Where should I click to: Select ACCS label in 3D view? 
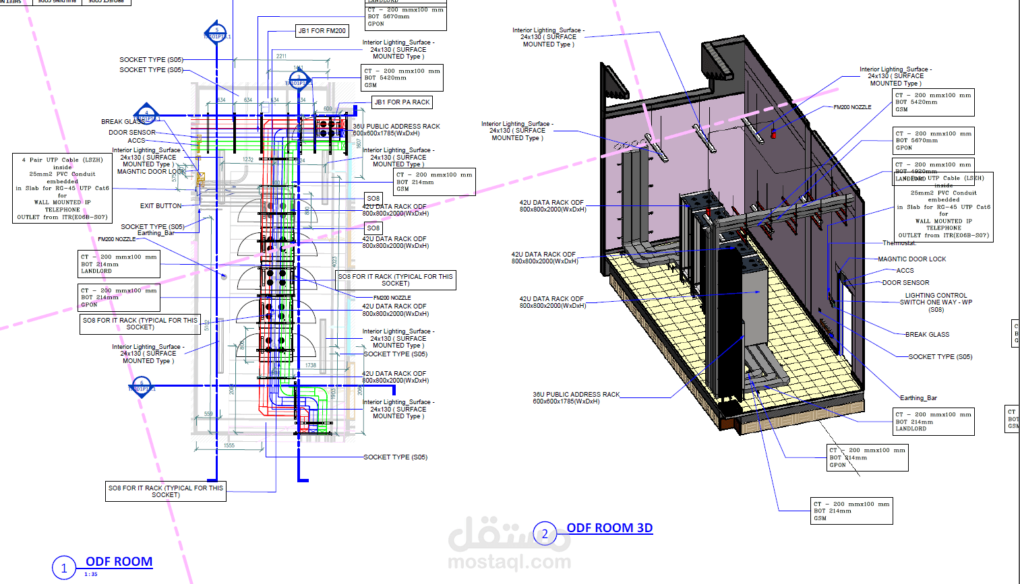click(x=905, y=271)
